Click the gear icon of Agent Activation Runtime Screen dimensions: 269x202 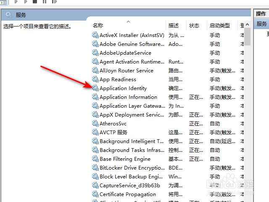(95, 62)
